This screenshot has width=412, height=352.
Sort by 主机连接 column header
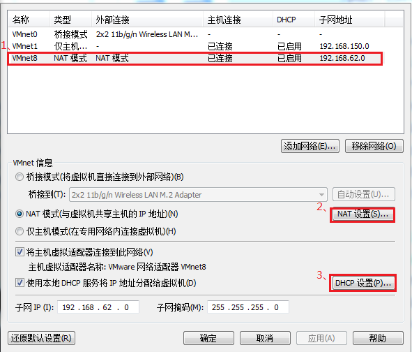tap(238, 20)
